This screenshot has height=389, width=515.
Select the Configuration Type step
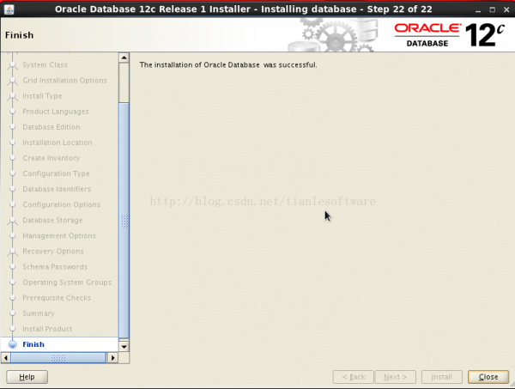click(56, 173)
